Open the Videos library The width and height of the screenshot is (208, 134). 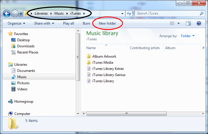point(22,89)
